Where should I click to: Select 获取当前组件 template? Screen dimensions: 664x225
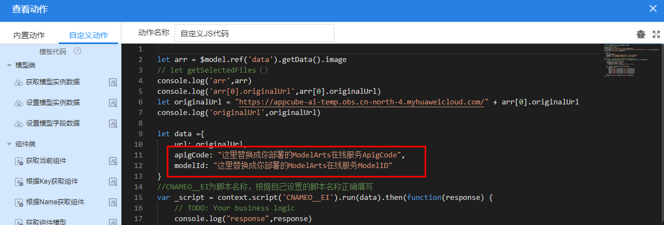coord(46,161)
